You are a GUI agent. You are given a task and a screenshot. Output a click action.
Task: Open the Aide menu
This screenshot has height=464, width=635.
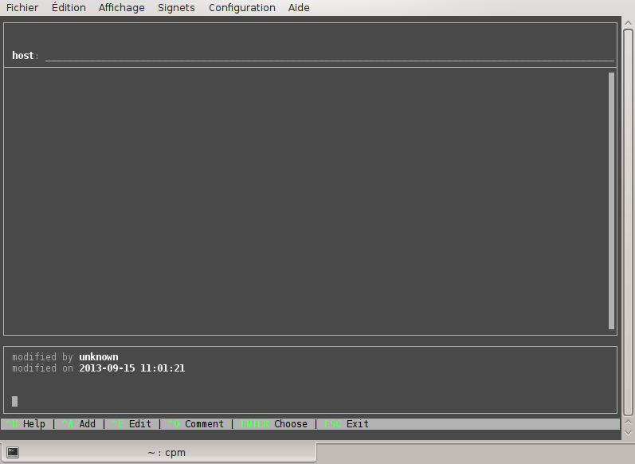[x=299, y=8]
